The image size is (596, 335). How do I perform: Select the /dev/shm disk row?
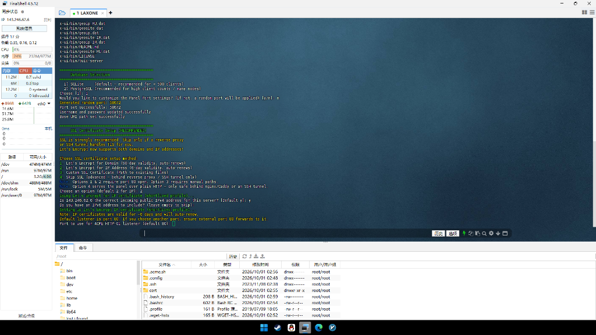[27, 183]
